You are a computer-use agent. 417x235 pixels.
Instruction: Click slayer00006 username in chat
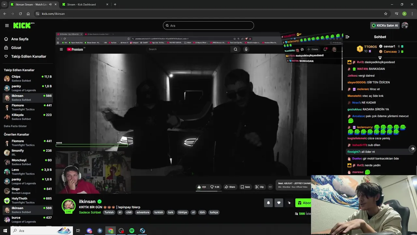(x=356, y=82)
